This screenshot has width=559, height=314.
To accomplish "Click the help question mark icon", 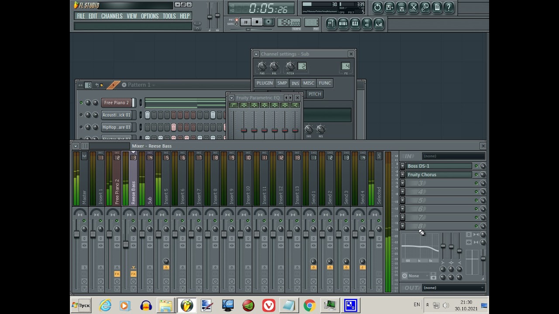I will 449,7.
